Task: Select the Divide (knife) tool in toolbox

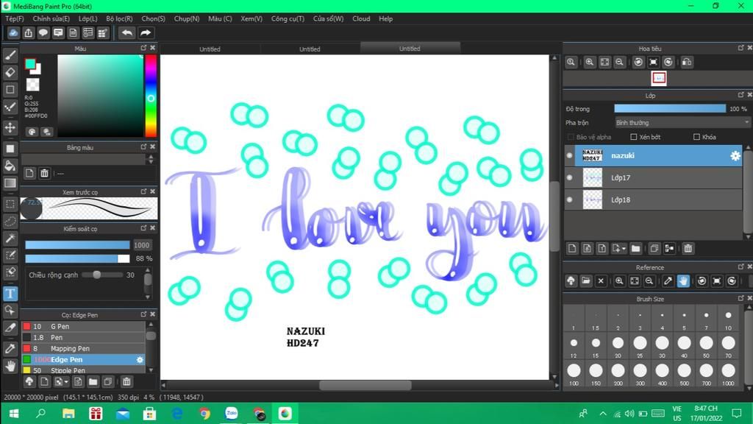Action: 10,328
